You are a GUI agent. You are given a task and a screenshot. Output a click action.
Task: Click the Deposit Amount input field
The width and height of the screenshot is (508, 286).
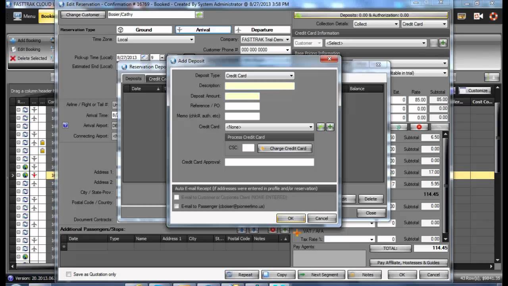click(242, 96)
